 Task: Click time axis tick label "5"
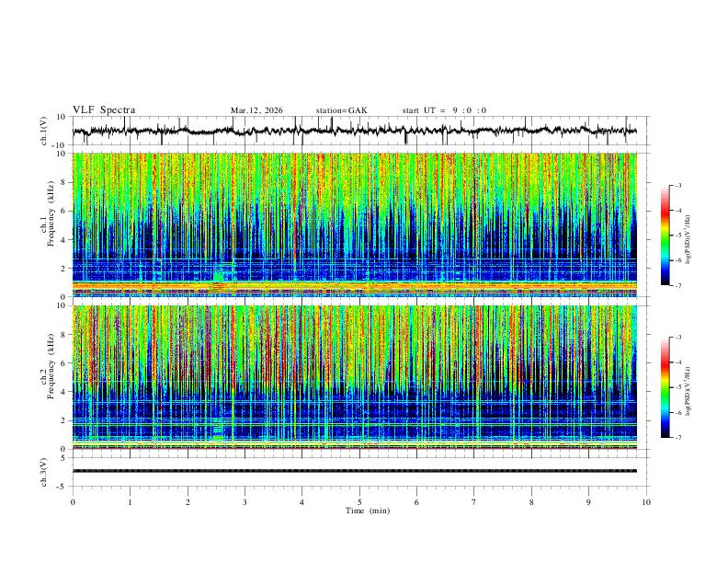click(x=359, y=502)
